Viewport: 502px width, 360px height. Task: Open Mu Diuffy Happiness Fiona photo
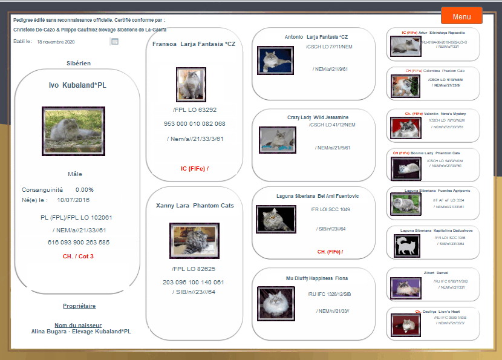(x=276, y=303)
